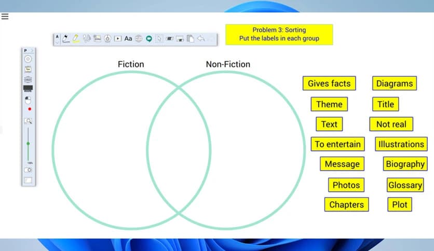Click the camera settings icon on side panel

coord(28,170)
